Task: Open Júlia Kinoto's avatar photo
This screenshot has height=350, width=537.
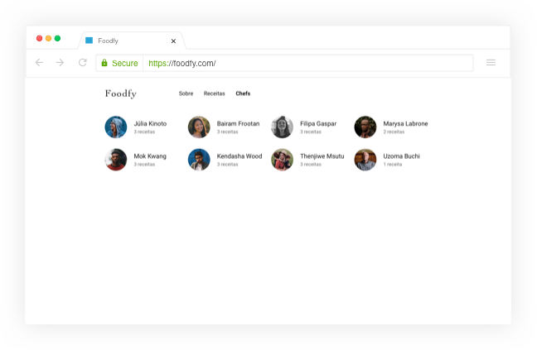Action: pyautogui.click(x=116, y=127)
